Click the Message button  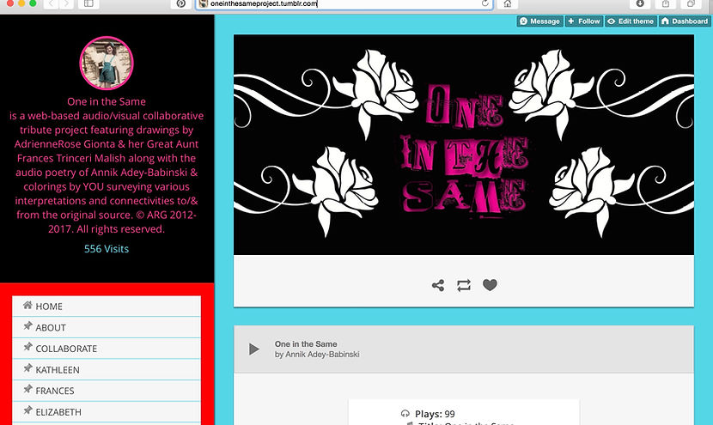click(539, 21)
